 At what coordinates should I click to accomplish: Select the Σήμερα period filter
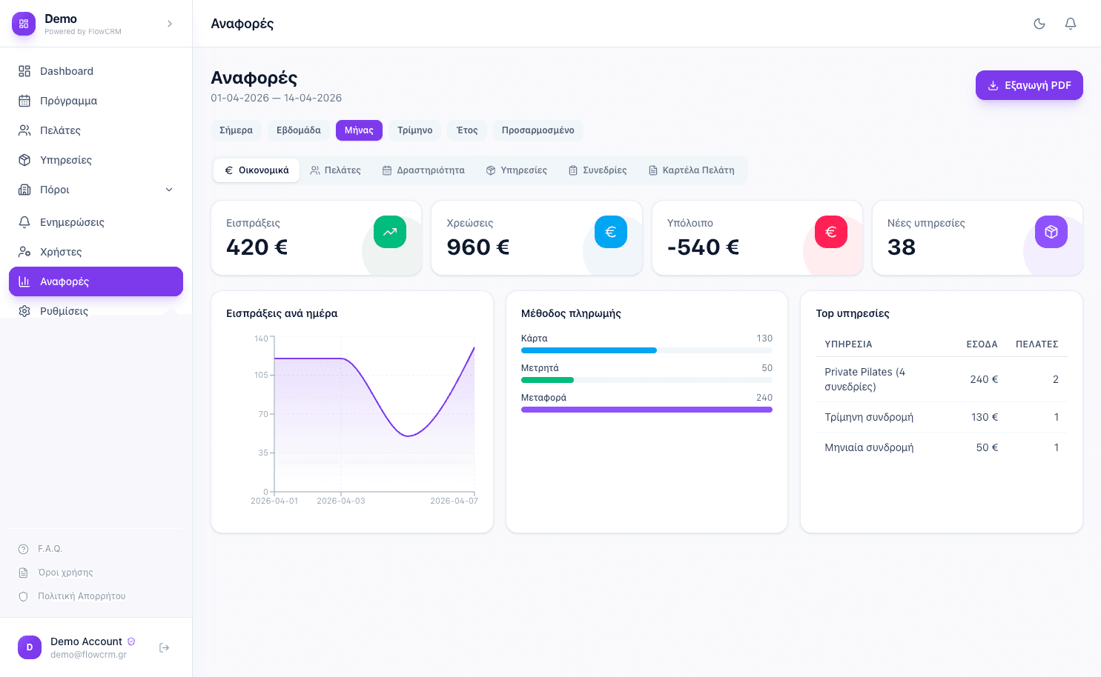pyautogui.click(x=236, y=130)
